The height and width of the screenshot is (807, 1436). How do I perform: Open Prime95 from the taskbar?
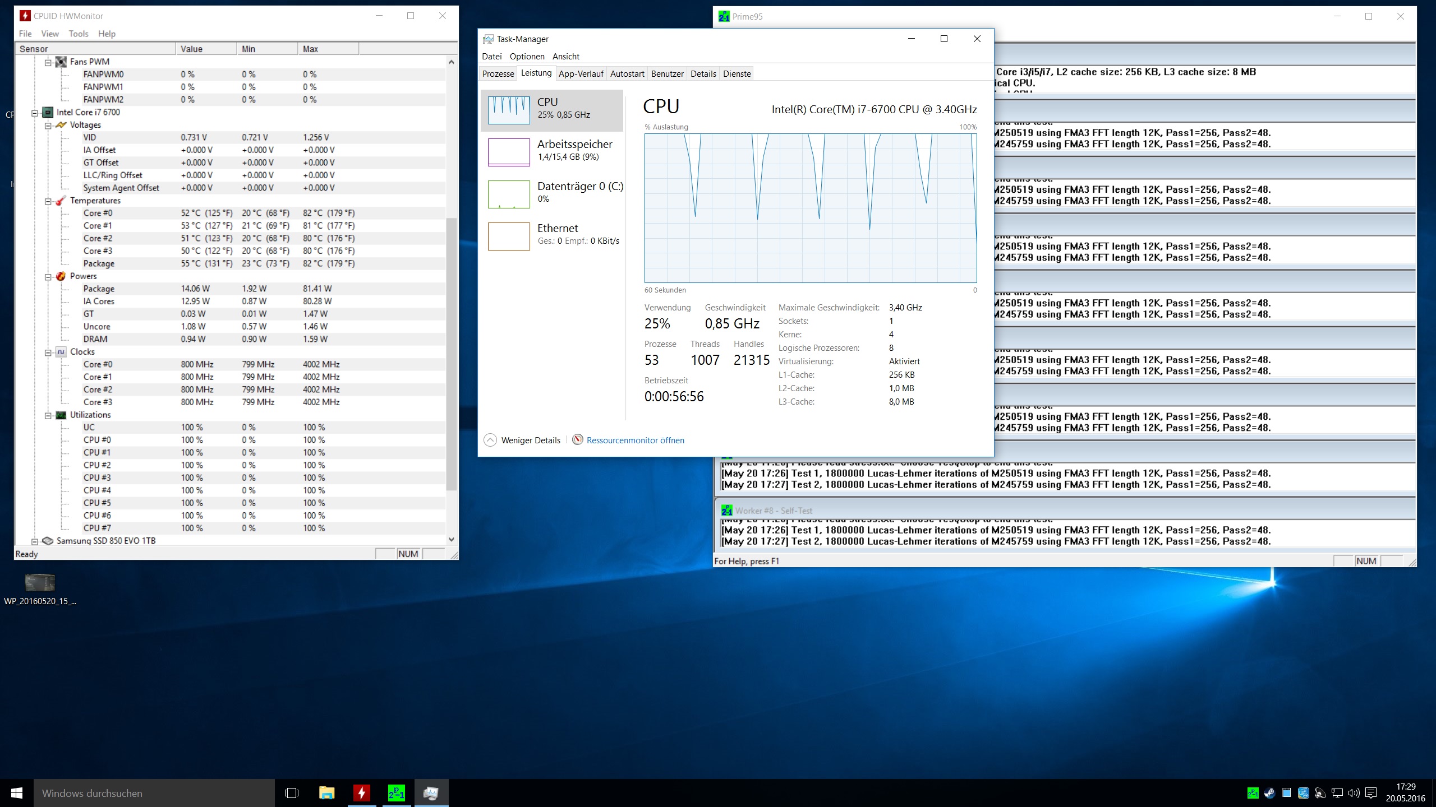pos(397,793)
